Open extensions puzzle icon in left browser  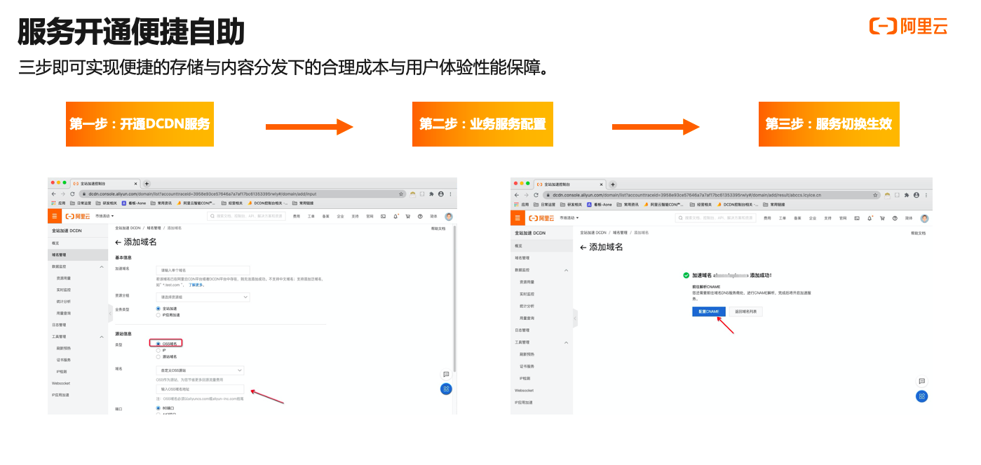coord(432,194)
